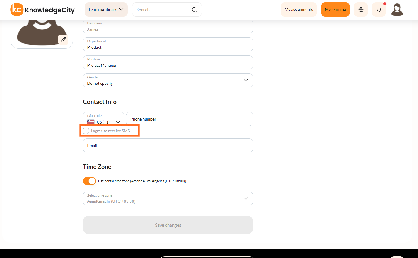Open the Learning library dropdown
The height and width of the screenshot is (258, 418).
pos(106,10)
